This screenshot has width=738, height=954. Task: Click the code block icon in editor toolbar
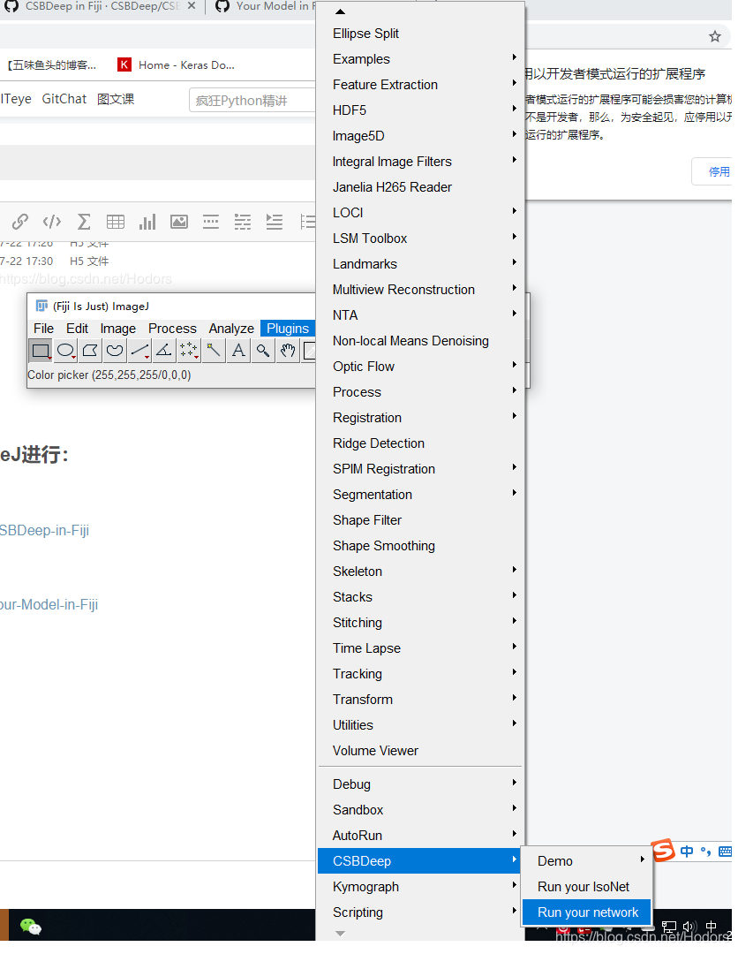(x=52, y=222)
